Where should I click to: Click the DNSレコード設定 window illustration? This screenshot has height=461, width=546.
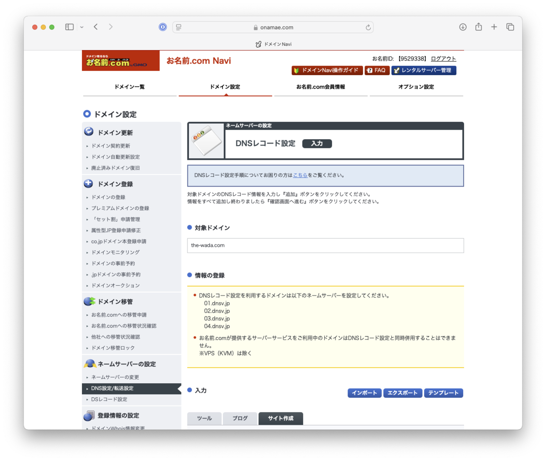coord(207,141)
